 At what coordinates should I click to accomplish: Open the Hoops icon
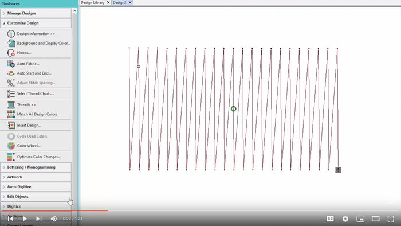[x=11, y=53]
